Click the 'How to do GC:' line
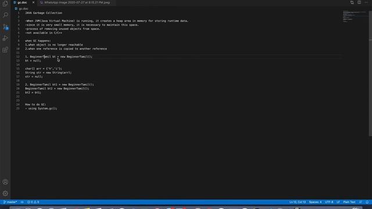The image size is (372, 209). [35, 105]
